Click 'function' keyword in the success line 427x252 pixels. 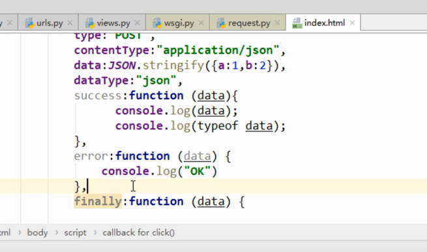[x=156, y=96]
